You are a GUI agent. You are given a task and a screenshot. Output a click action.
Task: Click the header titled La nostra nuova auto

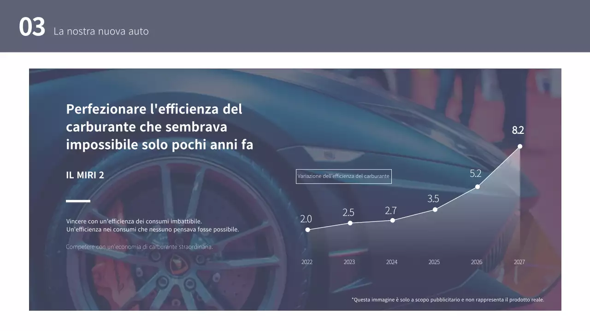tap(101, 31)
